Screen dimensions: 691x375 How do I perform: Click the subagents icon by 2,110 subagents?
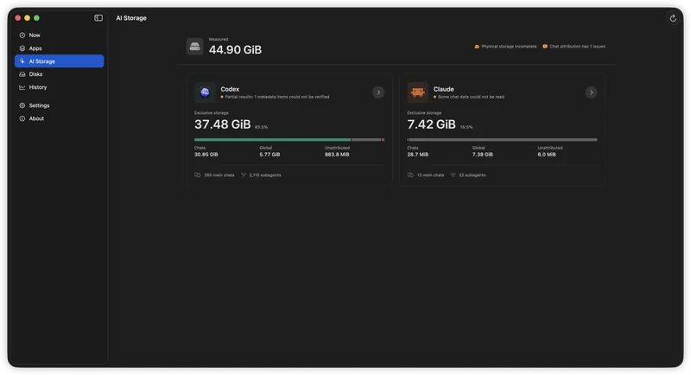click(x=244, y=175)
